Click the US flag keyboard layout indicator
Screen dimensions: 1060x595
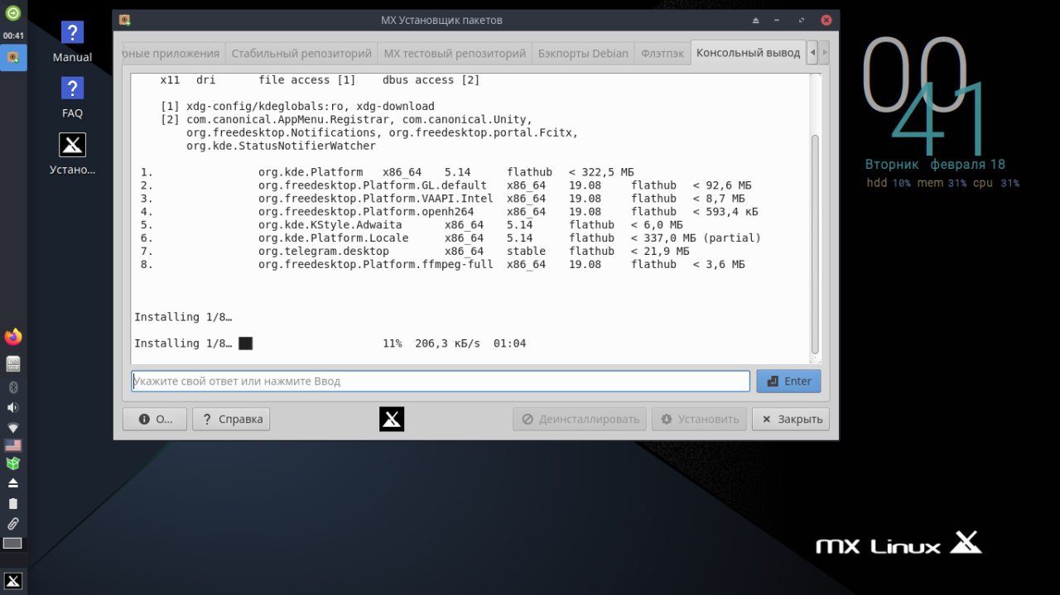(13, 445)
